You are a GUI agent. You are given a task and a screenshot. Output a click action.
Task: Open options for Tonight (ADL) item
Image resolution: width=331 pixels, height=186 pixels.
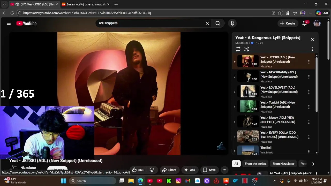coord(309,107)
